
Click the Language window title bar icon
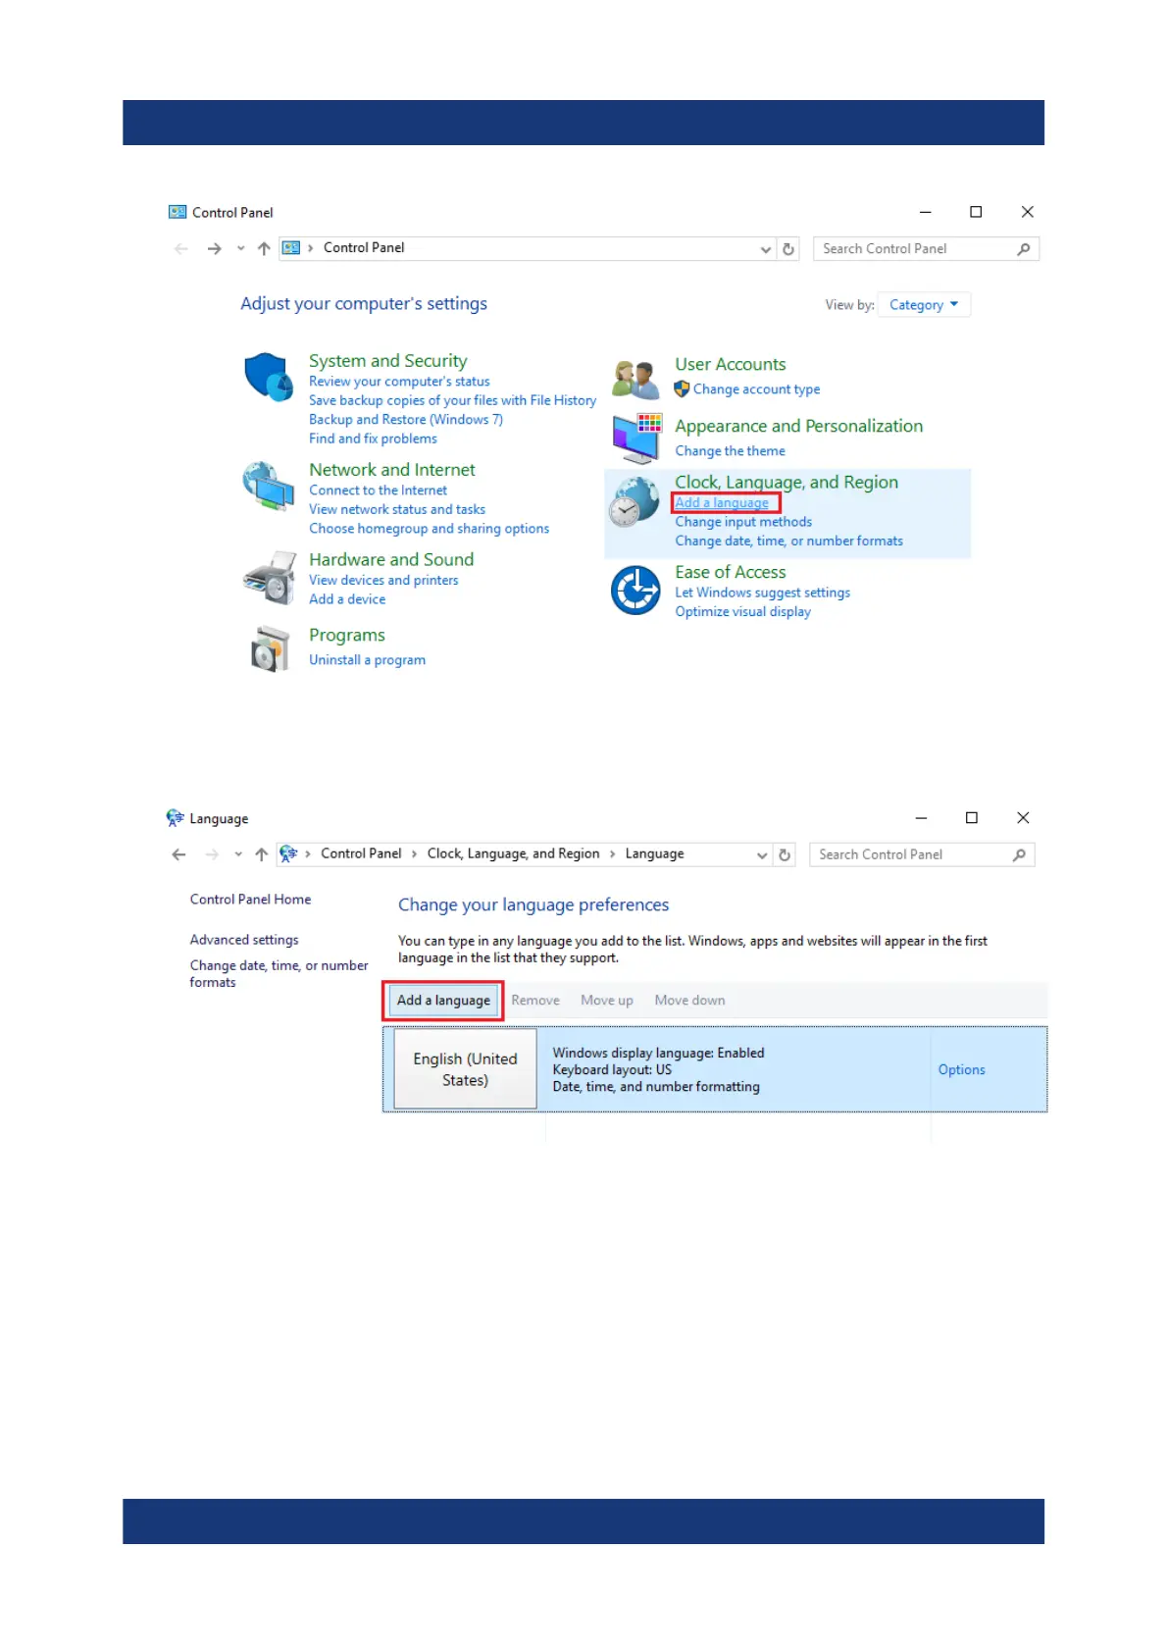coord(175,817)
